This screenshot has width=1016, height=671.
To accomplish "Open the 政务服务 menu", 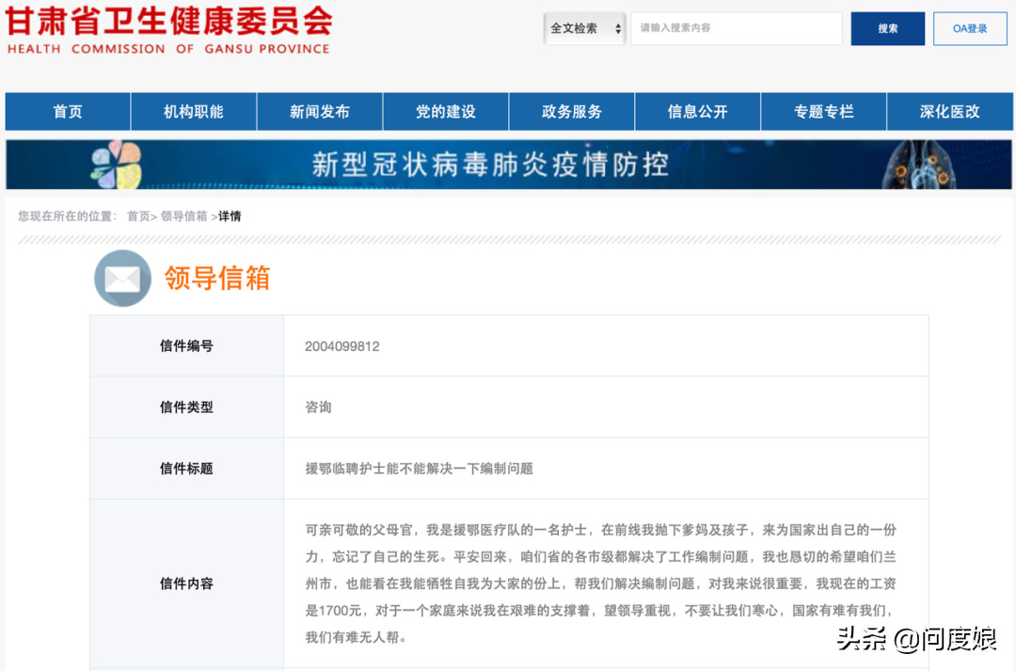I will tap(571, 111).
